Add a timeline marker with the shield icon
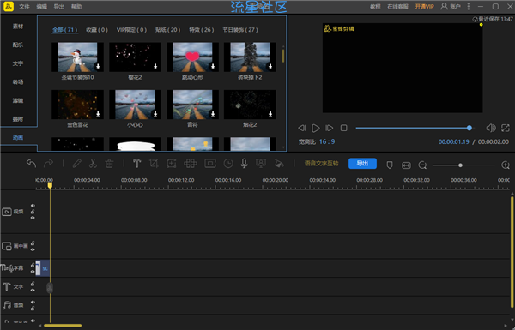Image resolution: width=515 pixels, height=330 pixels. point(390,165)
